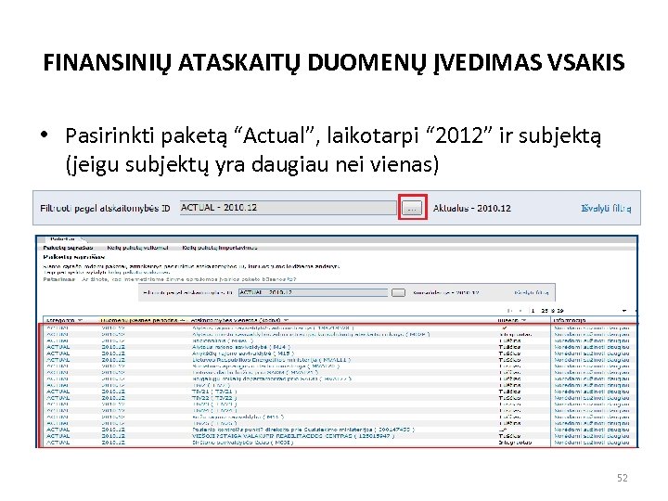Open the row mentioning 'Susisiekimo ministerijos' direkcija
The height and width of the screenshot is (501, 668).
(x=302, y=430)
